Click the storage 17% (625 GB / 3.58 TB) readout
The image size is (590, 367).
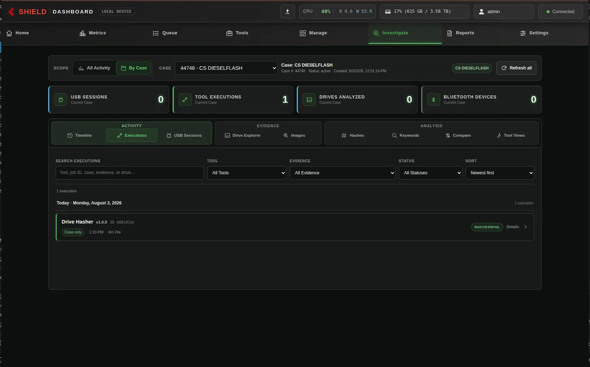[x=422, y=12]
